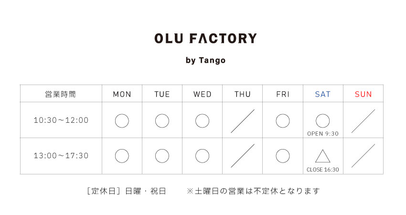Click the 13:00～17:30 time slot label

click(61, 156)
